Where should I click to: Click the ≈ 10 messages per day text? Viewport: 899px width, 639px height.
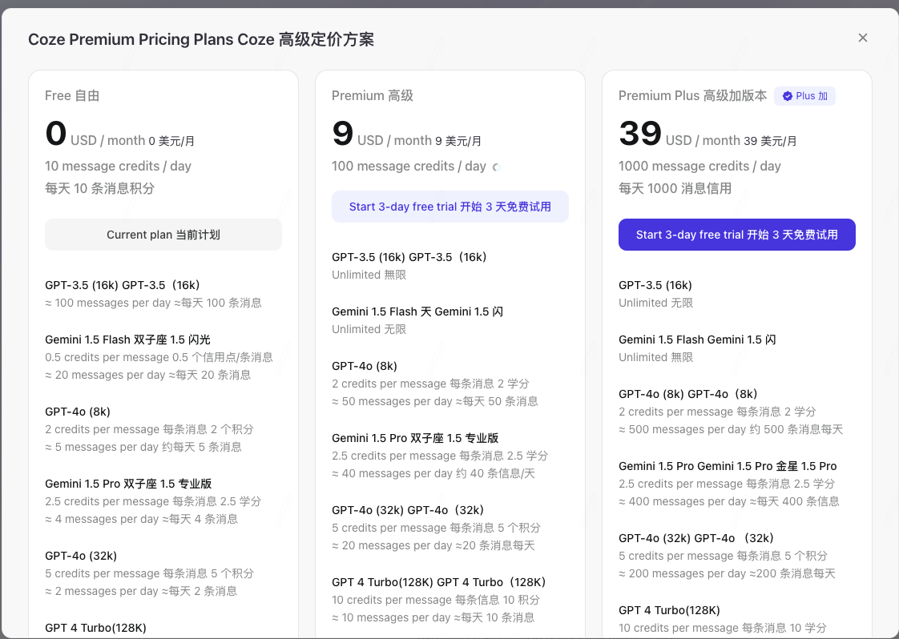(433, 618)
